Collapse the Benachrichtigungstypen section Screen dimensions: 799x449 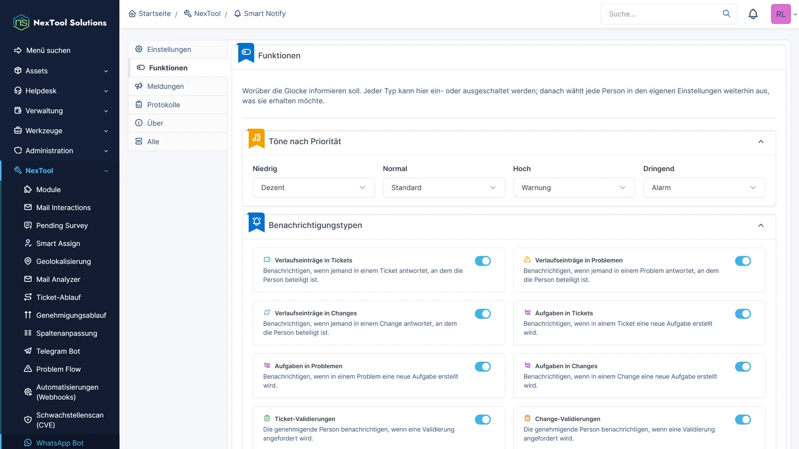(761, 225)
